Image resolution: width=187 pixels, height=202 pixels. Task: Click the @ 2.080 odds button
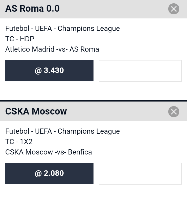[x=49, y=173]
